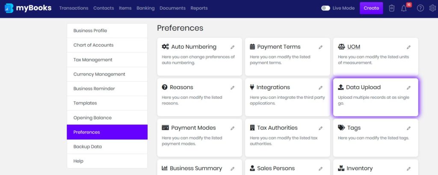Click the edit pencil on the Tags card
Viewport: 438px width, 175px height.
point(408,128)
